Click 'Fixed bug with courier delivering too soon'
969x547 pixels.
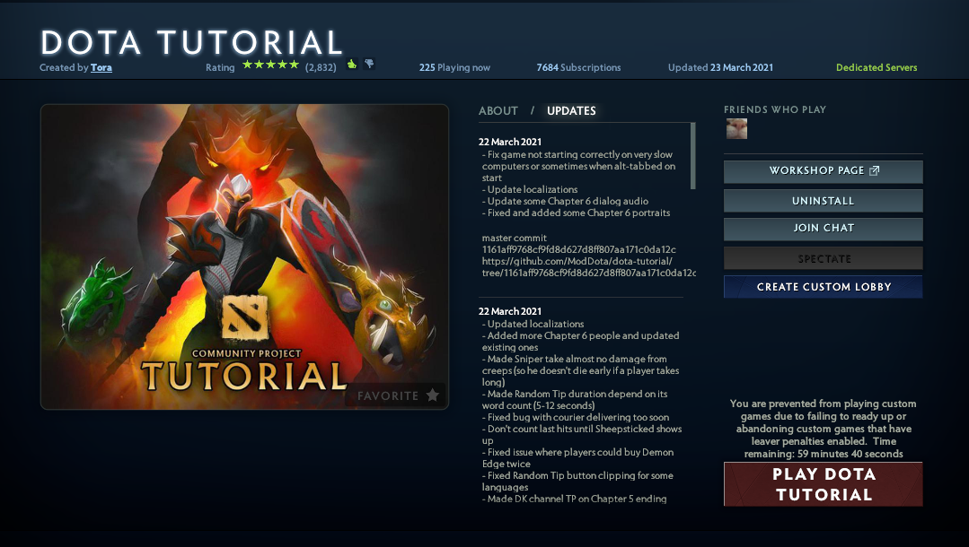tap(576, 417)
